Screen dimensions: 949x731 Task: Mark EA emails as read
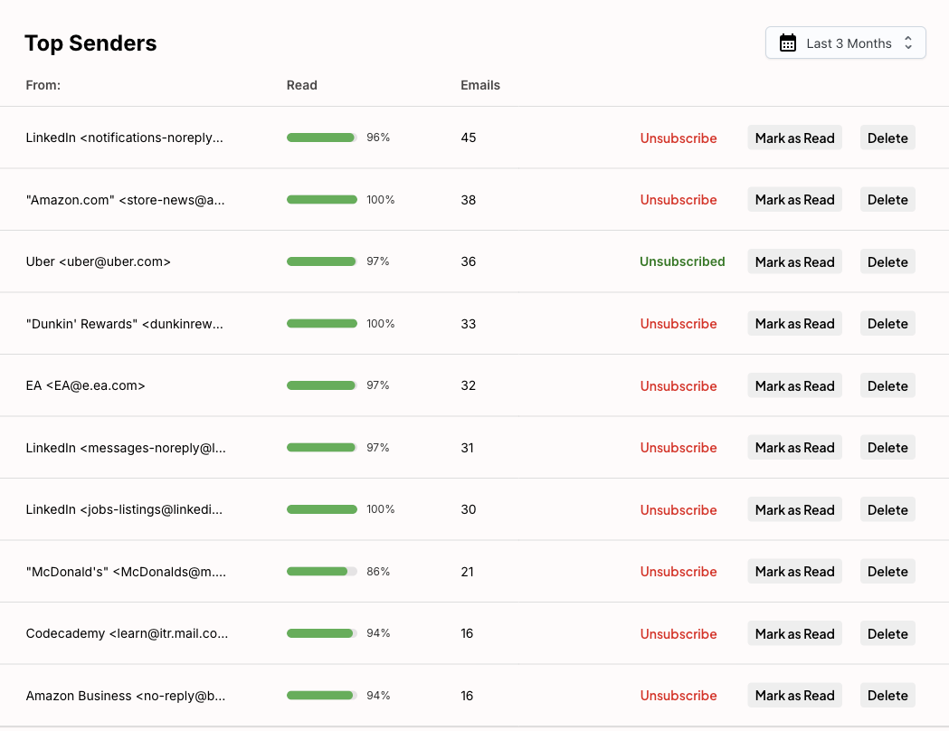click(794, 386)
